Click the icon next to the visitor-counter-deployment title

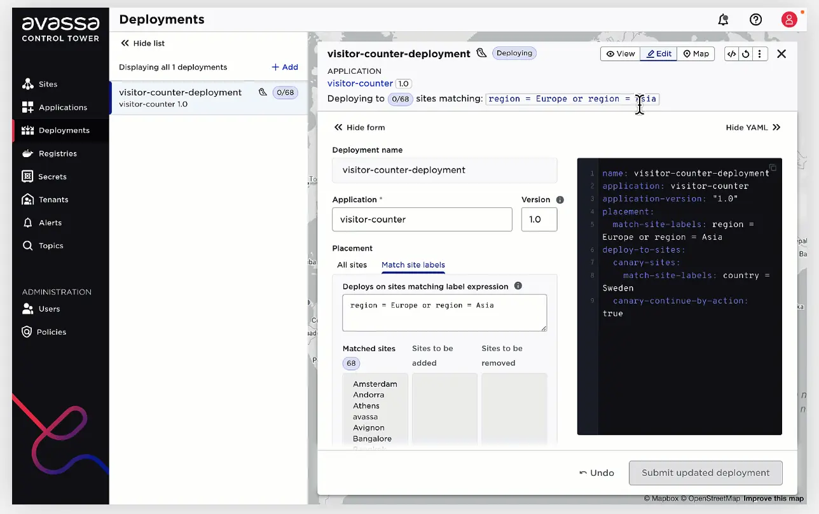click(481, 53)
